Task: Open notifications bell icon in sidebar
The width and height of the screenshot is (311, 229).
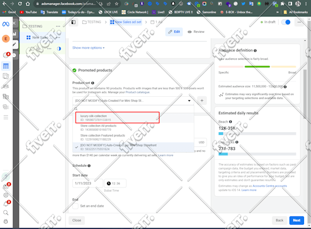Action: 6,204
